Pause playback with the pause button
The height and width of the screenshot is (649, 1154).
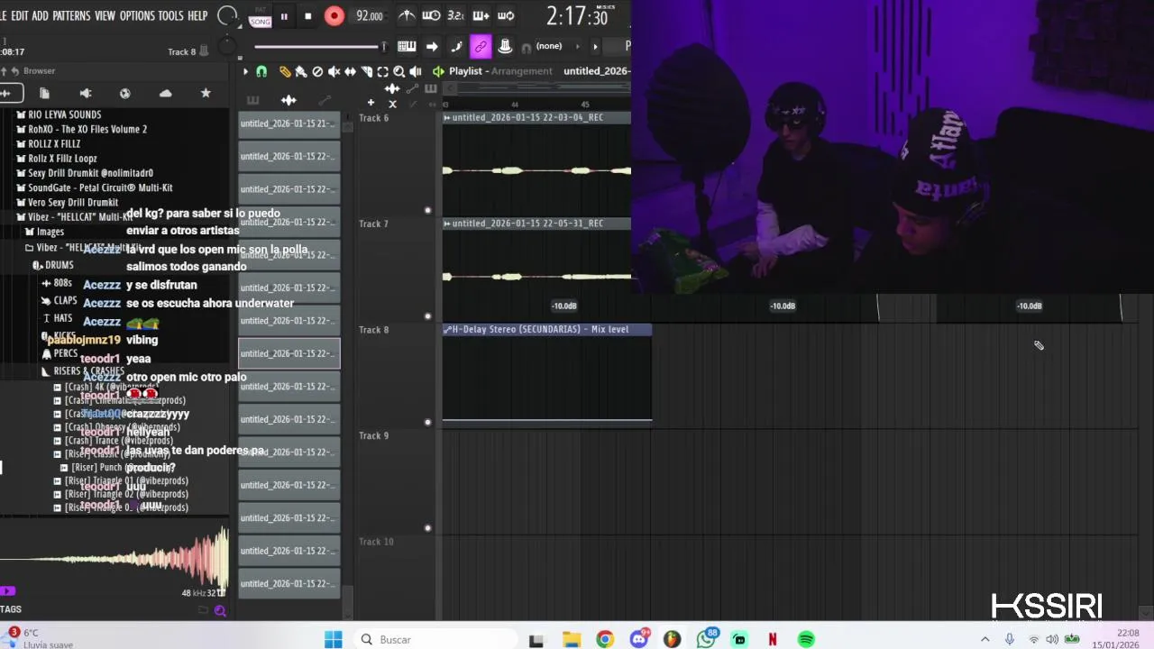284,16
